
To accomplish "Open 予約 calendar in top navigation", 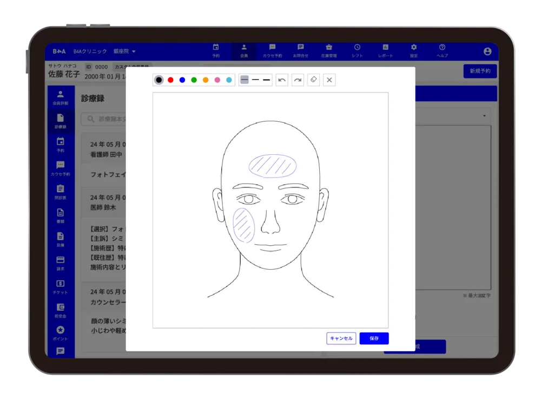I will pyautogui.click(x=216, y=51).
